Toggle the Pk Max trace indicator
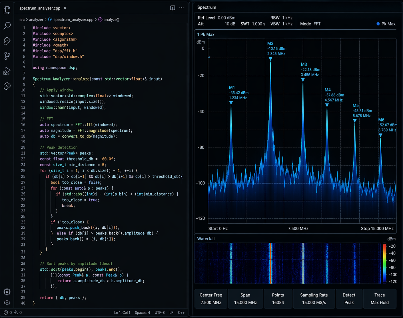Viewport: 403px width, 318px height. tap(386, 24)
